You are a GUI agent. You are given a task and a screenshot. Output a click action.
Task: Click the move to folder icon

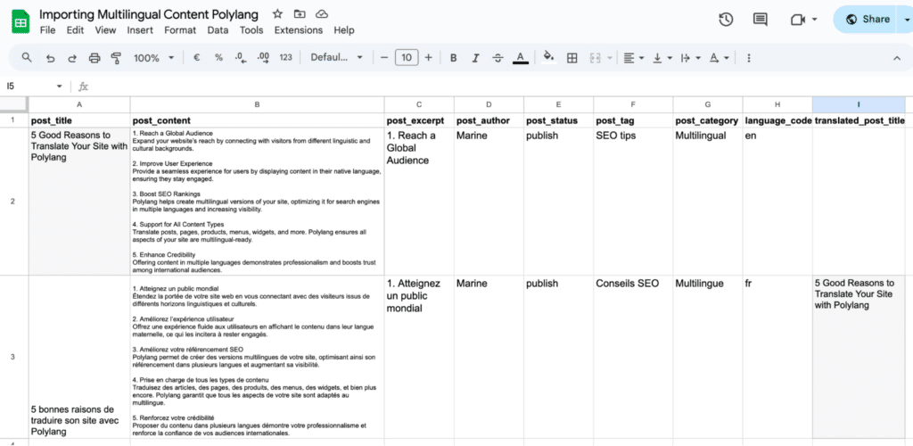[300, 14]
